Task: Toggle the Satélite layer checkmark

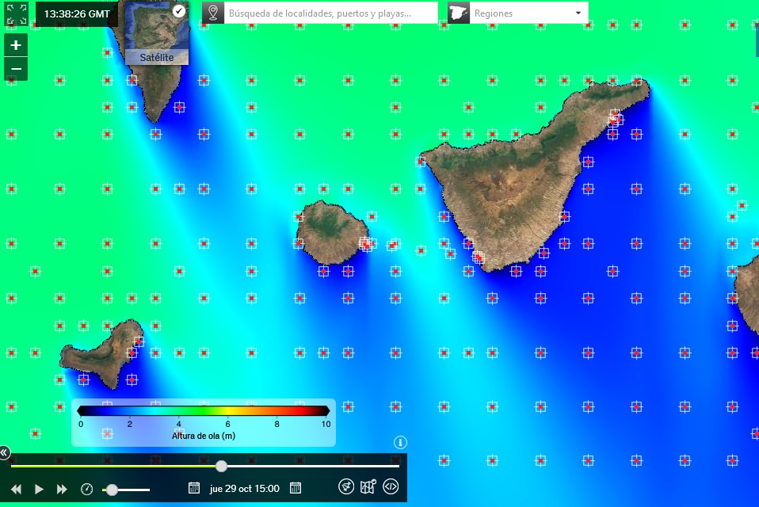Action: 179,11
